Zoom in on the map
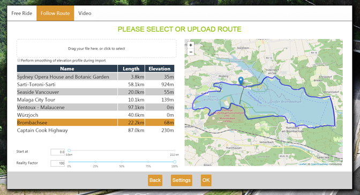360x195 pixels. [x=191, y=45]
